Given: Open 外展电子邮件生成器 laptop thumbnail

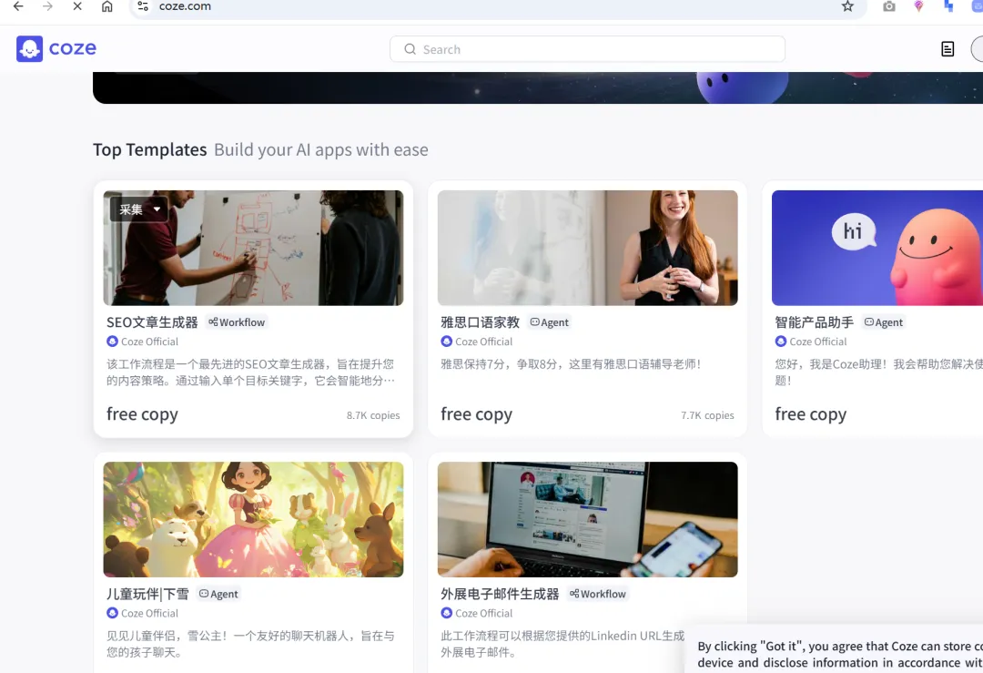Looking at the screenshot, I should coord(587,519).
